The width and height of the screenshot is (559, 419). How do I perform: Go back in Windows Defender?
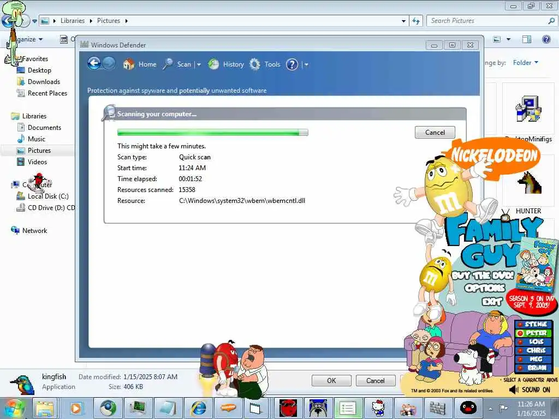tap(94, 64)
